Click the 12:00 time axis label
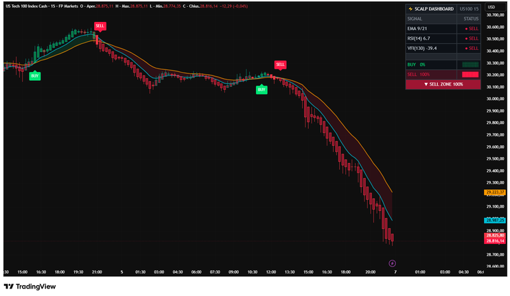This screenshot has width=510, height=296. (x=271, y=272)
